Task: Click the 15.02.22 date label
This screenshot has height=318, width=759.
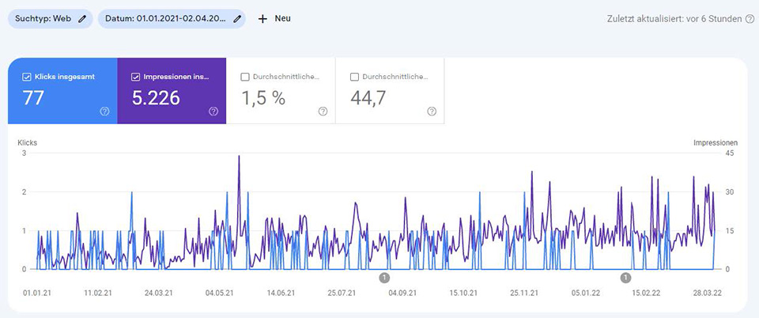Action: pyautogui.click(x=646, y=293)
